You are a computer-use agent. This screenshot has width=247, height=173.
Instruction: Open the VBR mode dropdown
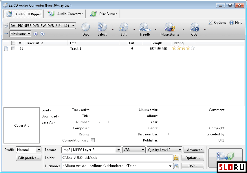pos(134,150)
